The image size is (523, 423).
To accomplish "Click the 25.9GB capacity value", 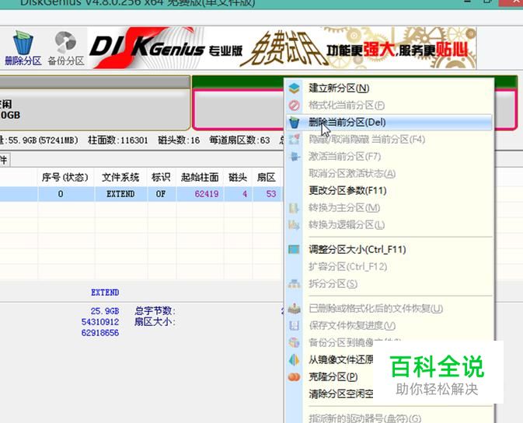I will (105, 311).
